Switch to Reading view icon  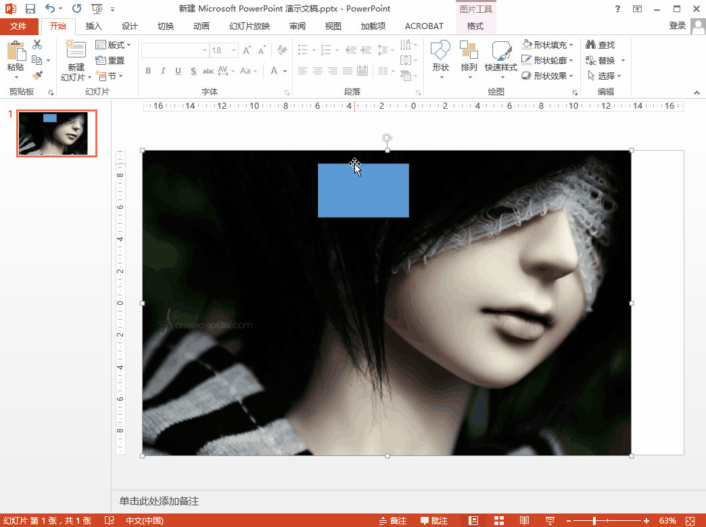point(525,521)
